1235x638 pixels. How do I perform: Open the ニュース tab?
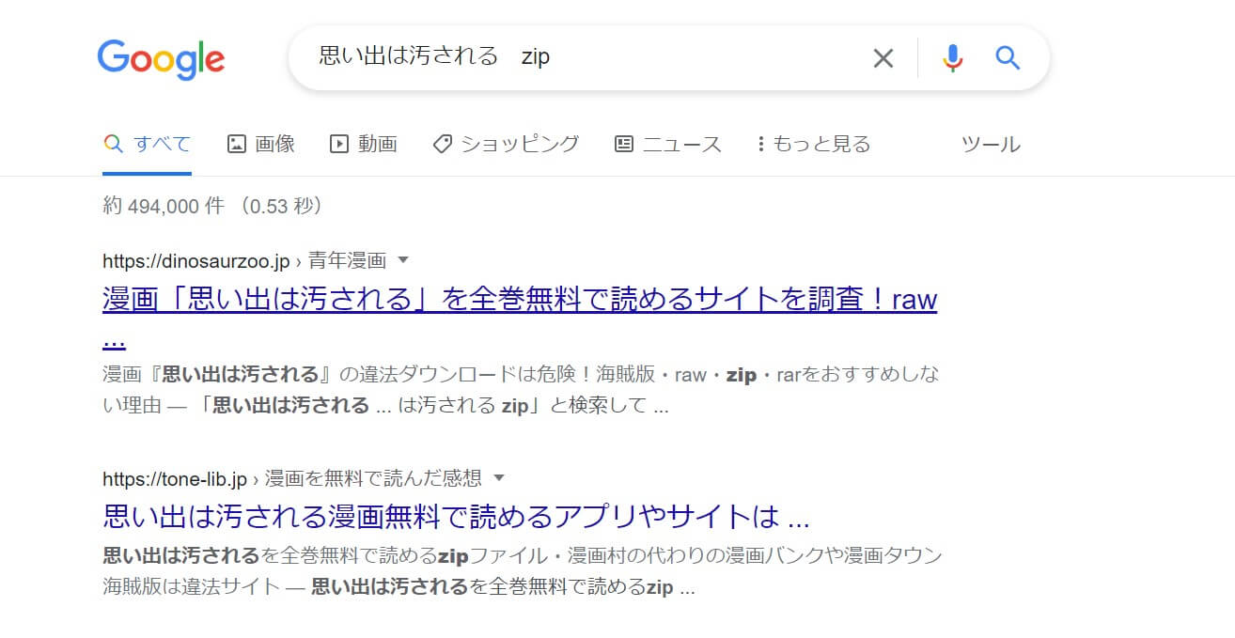coord(667,144)
